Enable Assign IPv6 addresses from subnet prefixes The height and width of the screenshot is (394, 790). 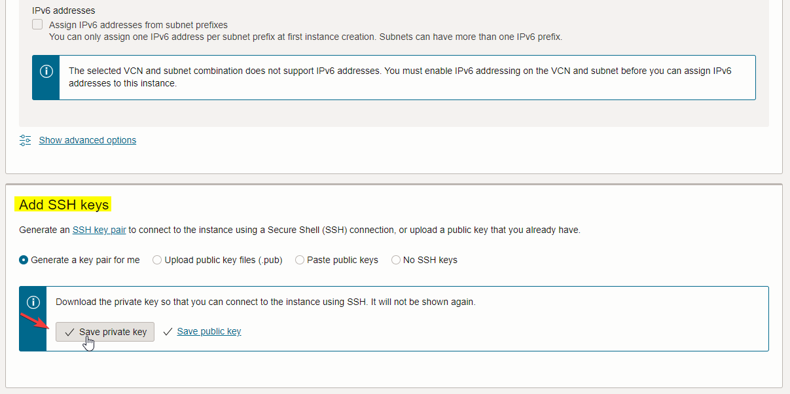(37, 25)
